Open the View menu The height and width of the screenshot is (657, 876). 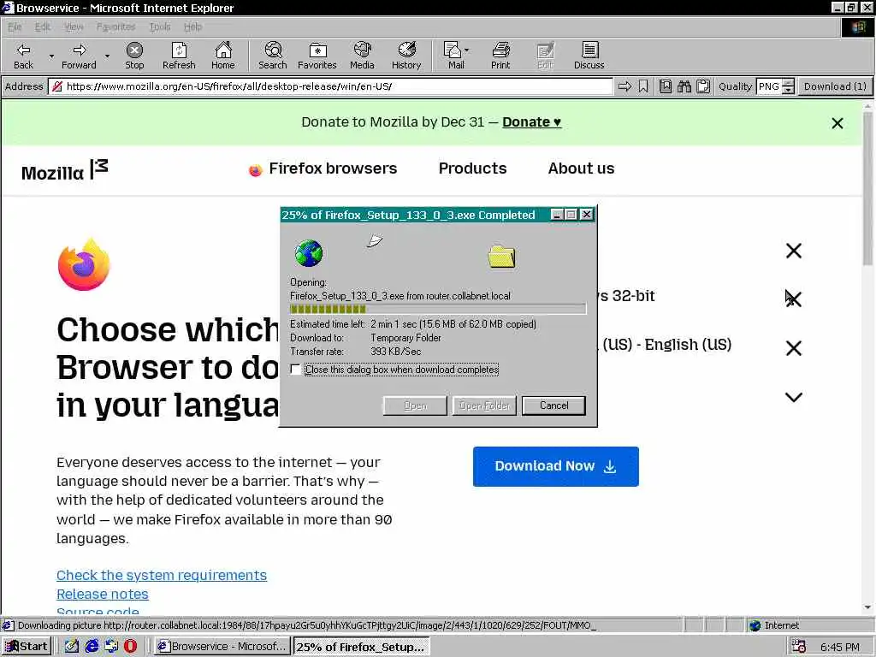[x=74, y=27]
